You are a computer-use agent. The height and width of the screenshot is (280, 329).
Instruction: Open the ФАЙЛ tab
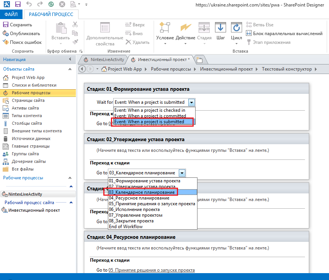(11, 14)
